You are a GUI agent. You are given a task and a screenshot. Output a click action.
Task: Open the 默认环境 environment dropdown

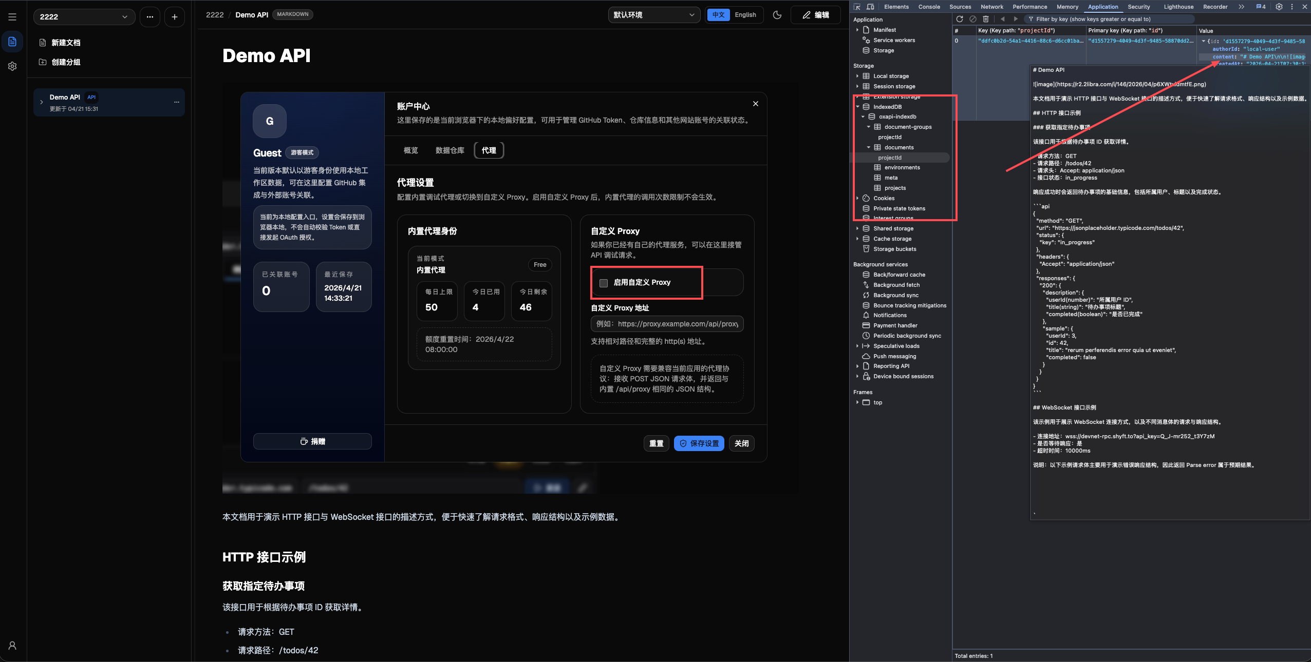(654, 15)
